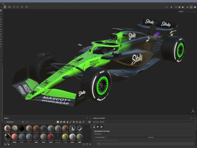197x148 pixels.
Task: Change the Assets grid view size icon
Action: click(89, 122)
